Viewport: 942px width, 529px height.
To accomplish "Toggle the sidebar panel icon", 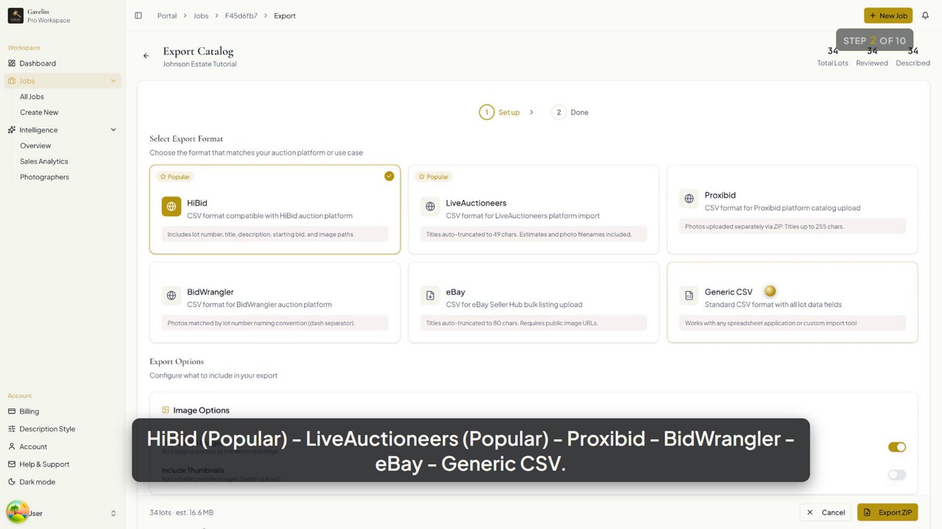I will coord(138,15).
